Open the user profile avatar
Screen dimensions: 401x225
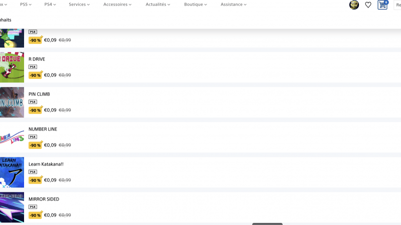(x=354, y=4)
